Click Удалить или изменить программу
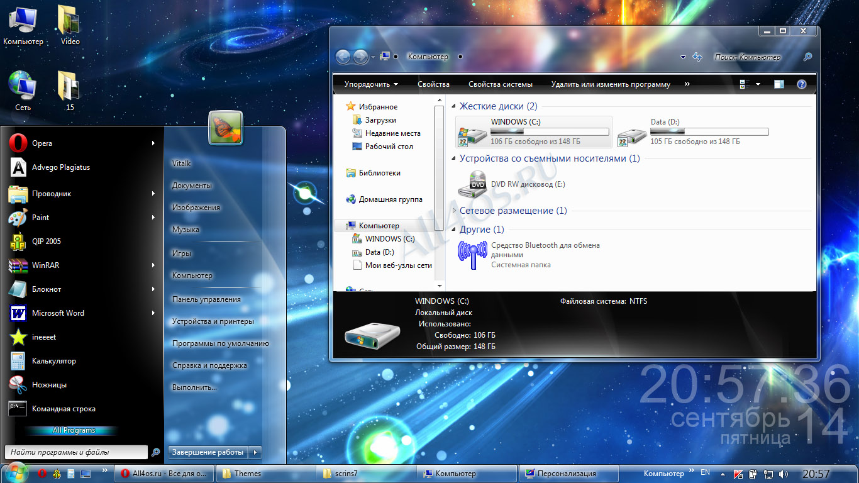 click(x=611, y=84)
